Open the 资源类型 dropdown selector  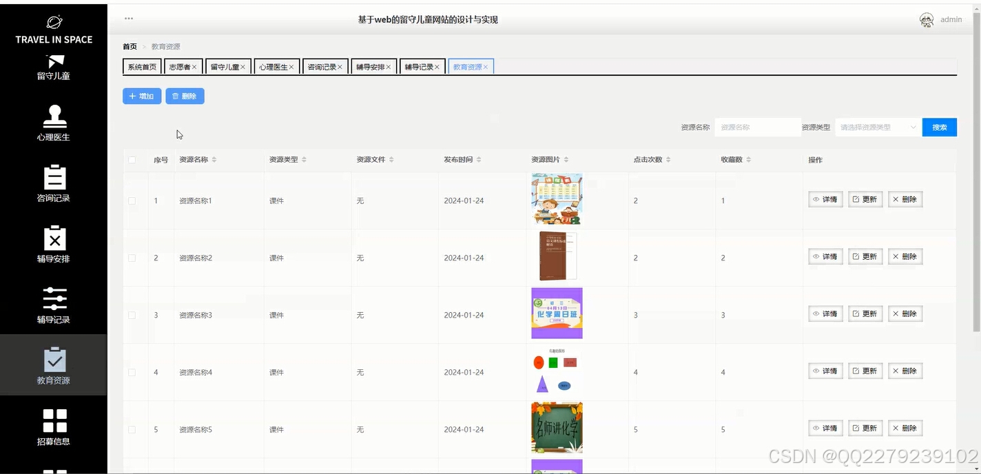[x=878, y=127]
